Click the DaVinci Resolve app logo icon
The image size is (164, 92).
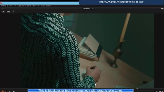pos(1,3)
